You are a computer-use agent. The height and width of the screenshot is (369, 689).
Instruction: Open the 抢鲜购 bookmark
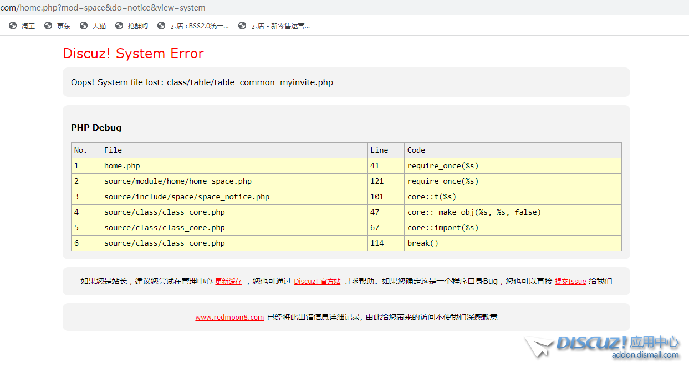pos(137,25)
